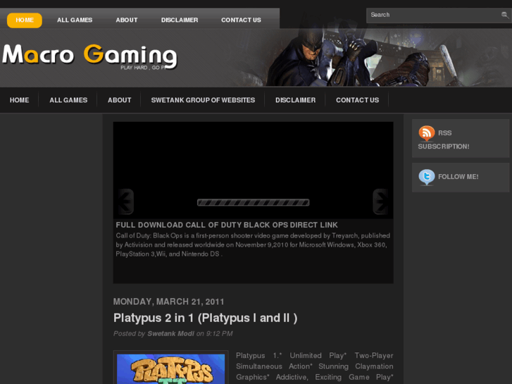
Task: Go to previous slide arrow
Action: coord(125,202)
